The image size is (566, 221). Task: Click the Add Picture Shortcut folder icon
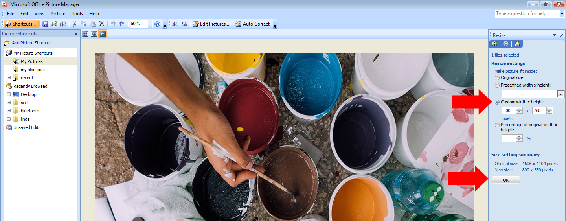pyautogui.click(x=7, y=43)
